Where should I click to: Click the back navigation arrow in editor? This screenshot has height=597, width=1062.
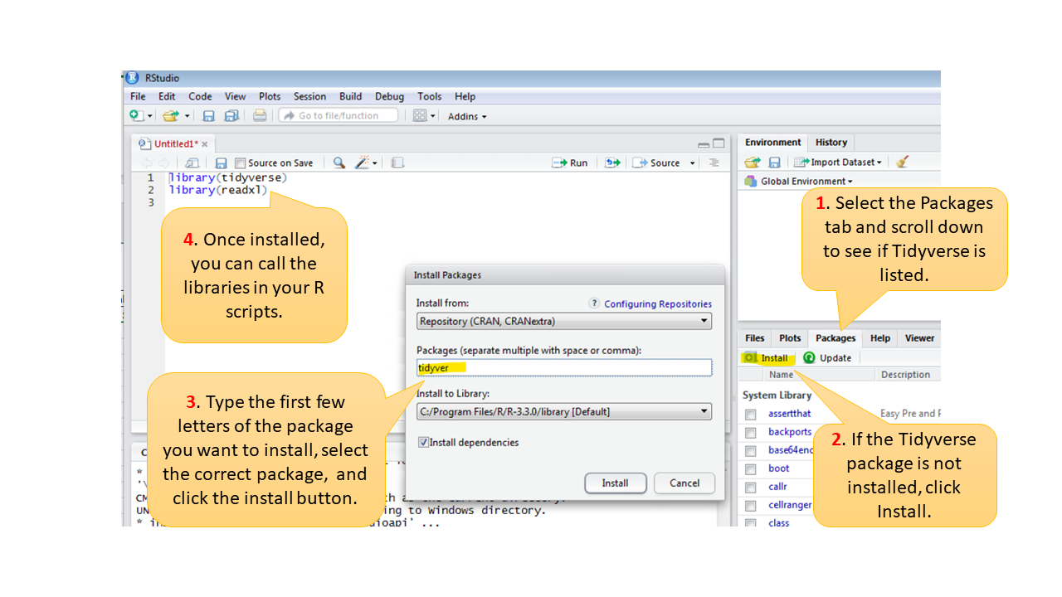tap(147, 163)
